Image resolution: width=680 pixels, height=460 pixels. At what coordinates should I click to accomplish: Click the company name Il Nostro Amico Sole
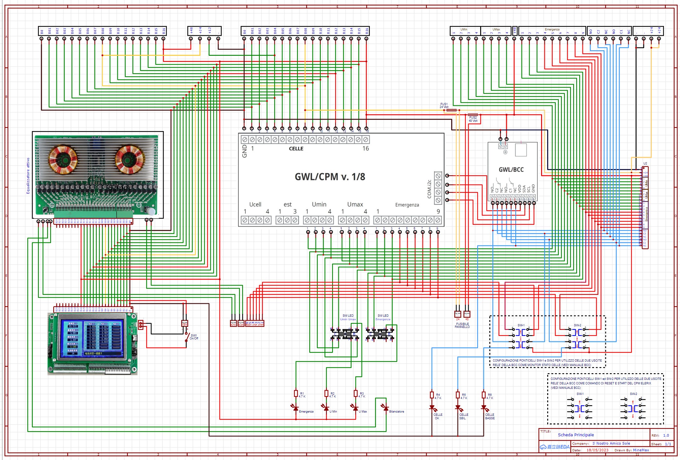click(611, 443)
